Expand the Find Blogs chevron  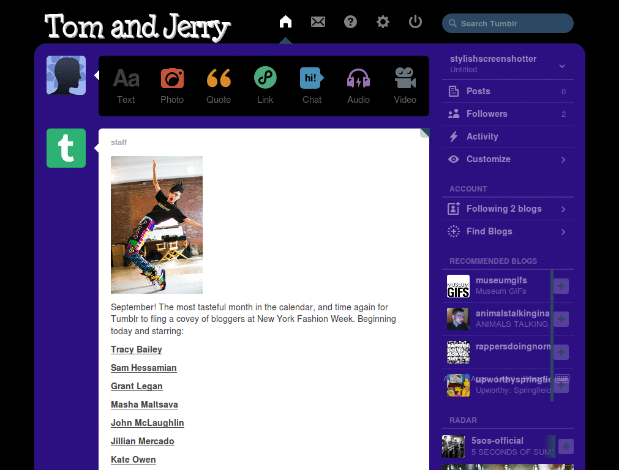[563, 232]
